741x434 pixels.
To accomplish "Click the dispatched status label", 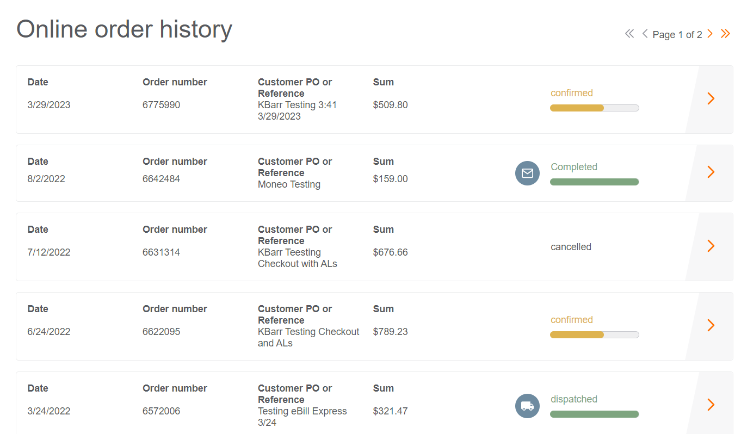I will coord(573,399).
